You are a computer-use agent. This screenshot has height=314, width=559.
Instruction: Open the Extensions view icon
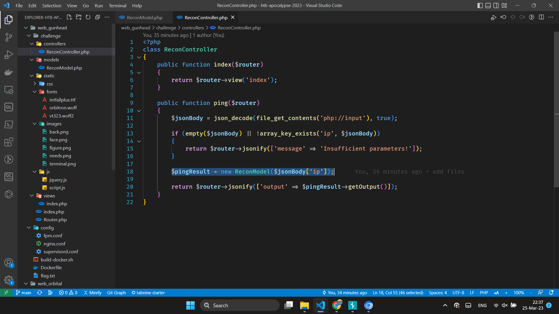[x=9, y=142]
